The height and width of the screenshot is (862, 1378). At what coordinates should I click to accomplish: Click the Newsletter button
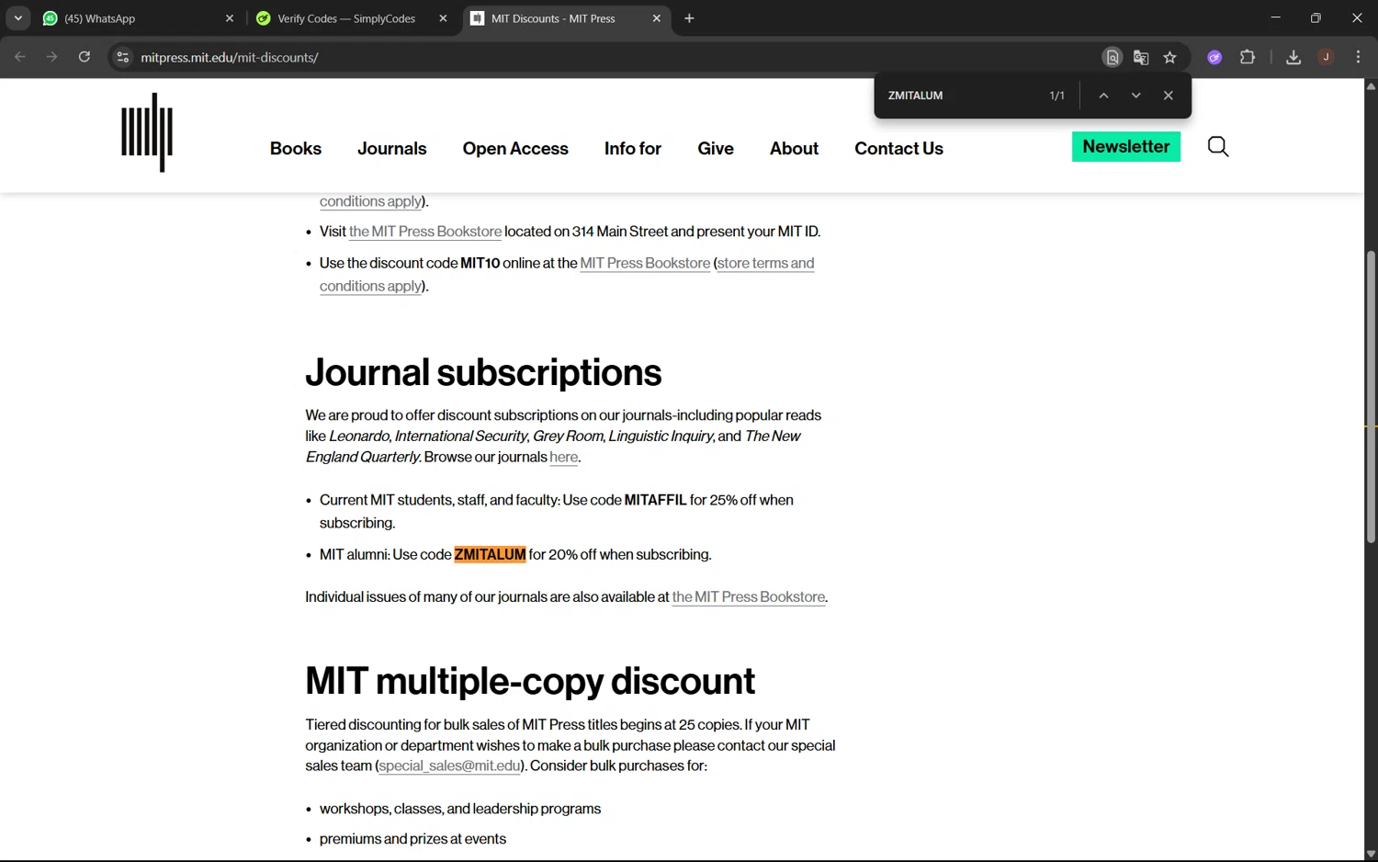[1126, 147]
